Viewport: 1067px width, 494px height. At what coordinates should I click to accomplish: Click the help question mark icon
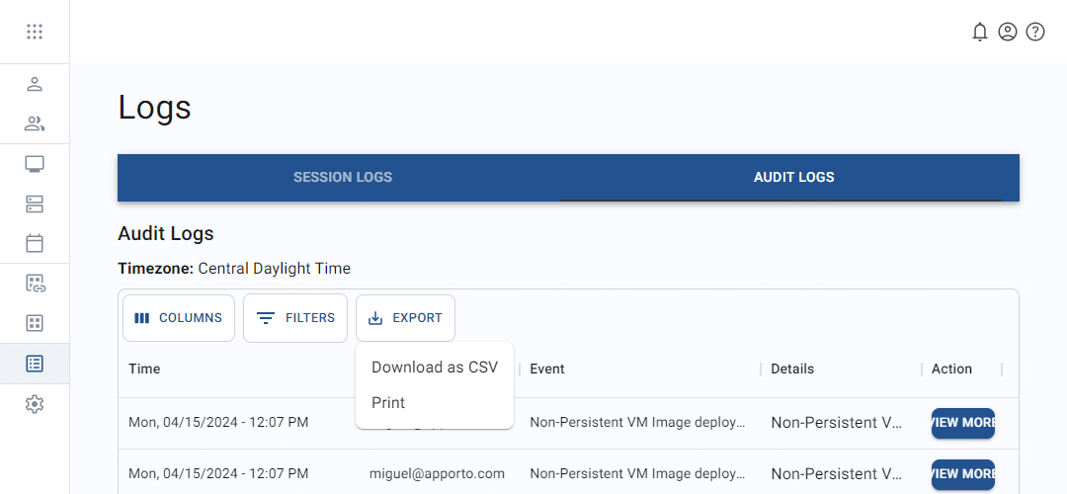[x=1034, y=32]
